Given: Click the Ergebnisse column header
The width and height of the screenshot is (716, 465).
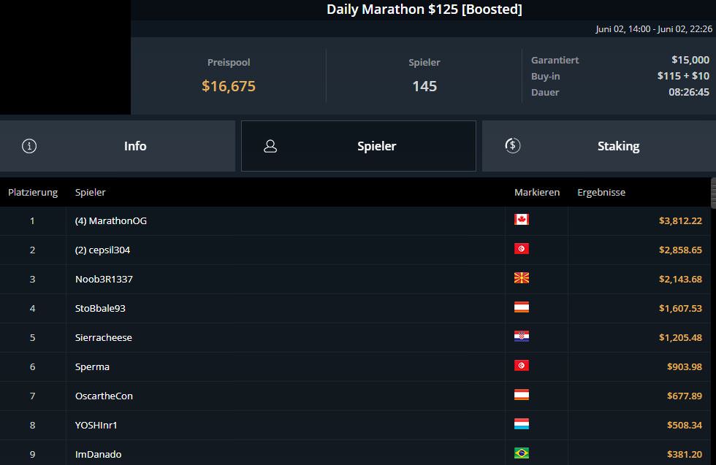Looking at the screenshot, I should tap(601, 193).
